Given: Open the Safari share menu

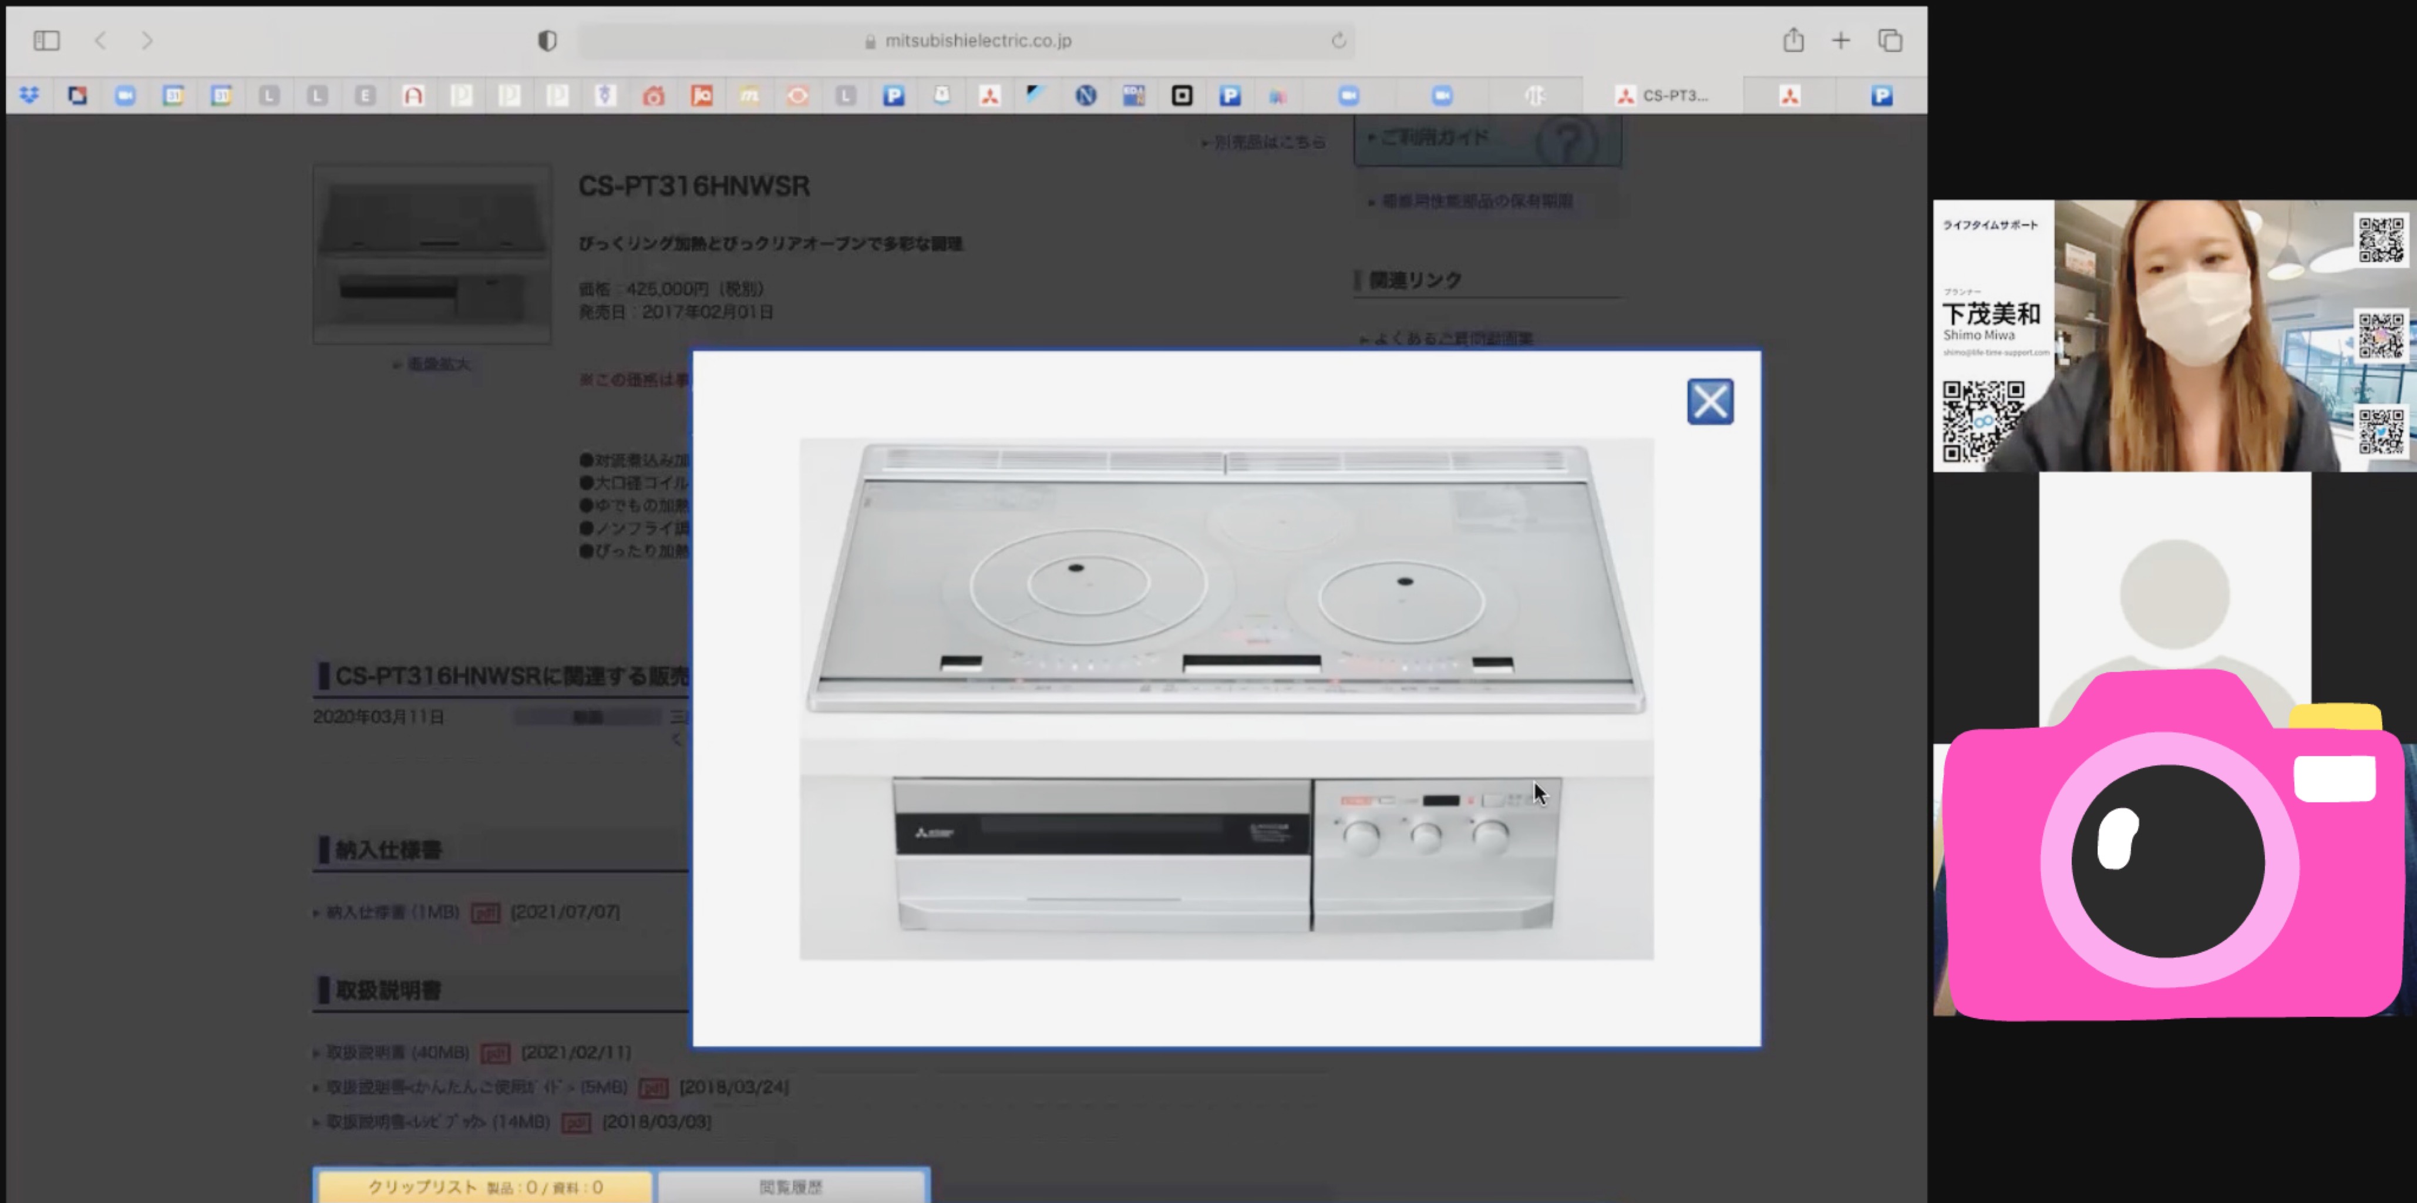Looking at the screenshot, I should tap(1793, 39).
